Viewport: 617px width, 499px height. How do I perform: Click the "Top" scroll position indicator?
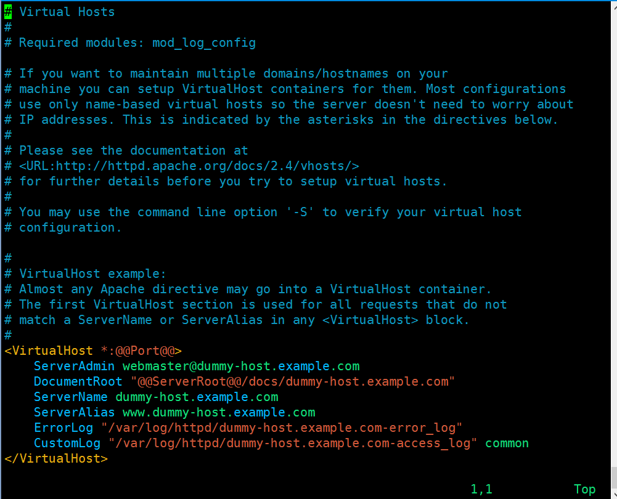584,489
